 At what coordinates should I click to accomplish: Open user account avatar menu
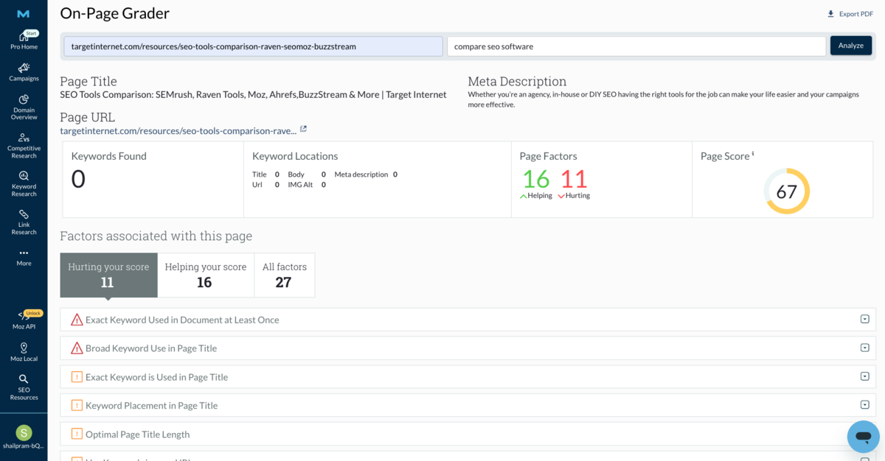[24, 433]
